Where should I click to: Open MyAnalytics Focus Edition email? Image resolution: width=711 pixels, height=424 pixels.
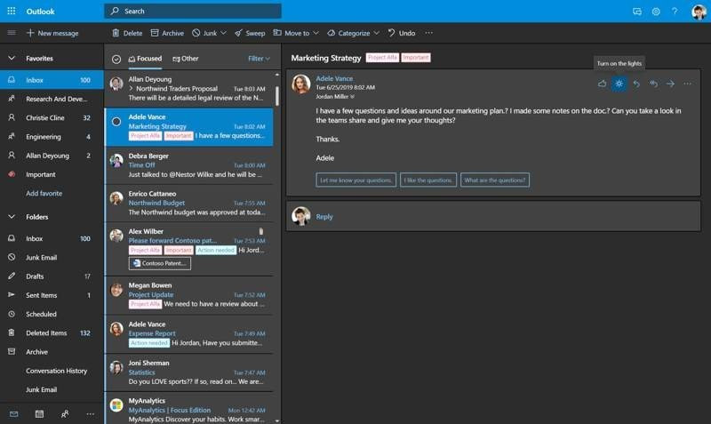point(189,409)
